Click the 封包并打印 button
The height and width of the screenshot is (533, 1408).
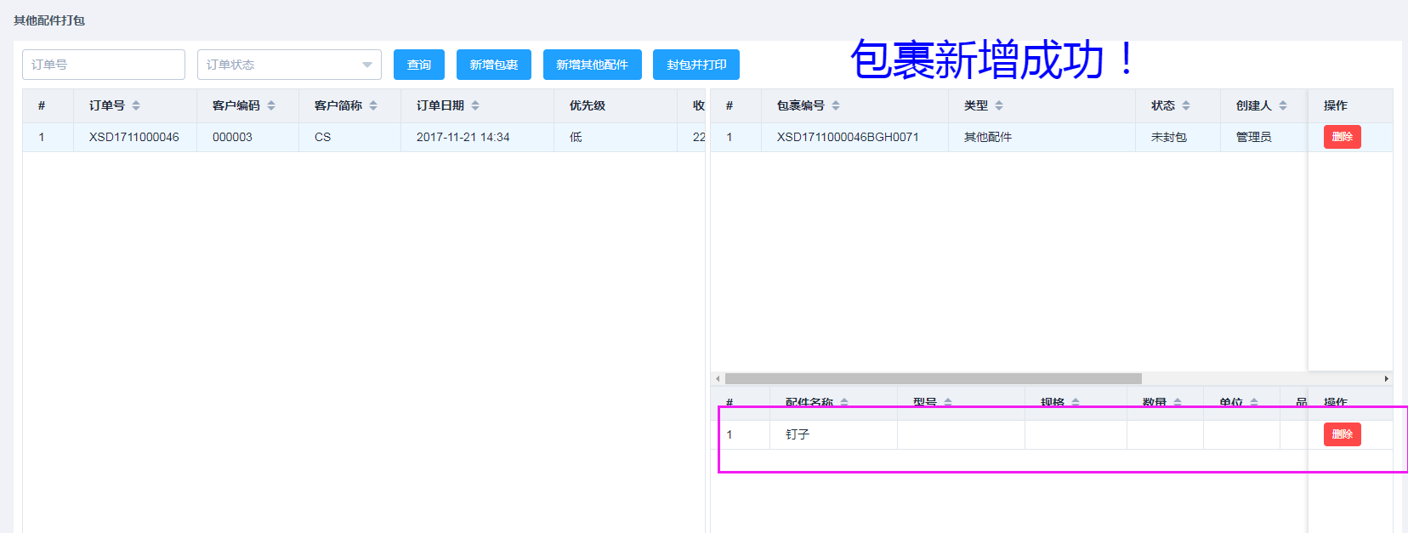(695, 65)
